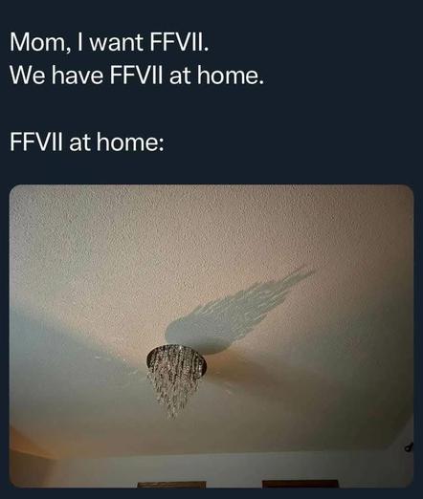Click the tip of the wing shadow
Viewport: 423px width, 499px height.
(x=308, y=271)
